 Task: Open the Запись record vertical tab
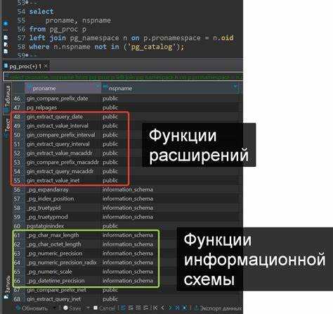(x=7, y=287)
